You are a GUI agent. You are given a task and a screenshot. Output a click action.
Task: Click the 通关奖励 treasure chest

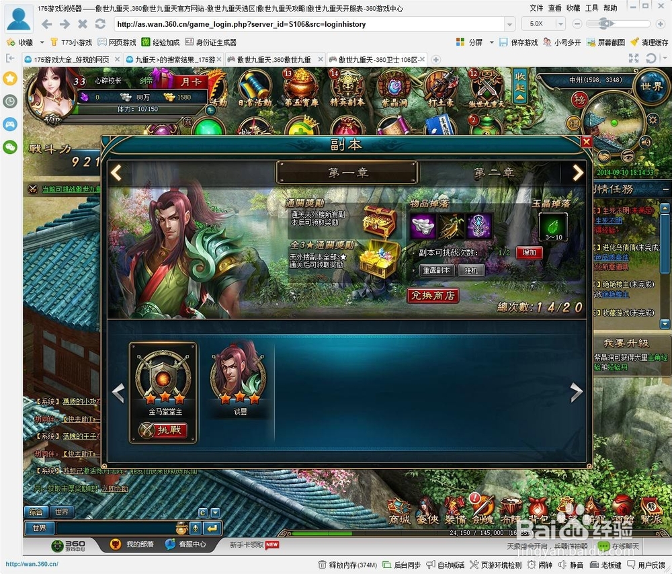click(380, 220)
